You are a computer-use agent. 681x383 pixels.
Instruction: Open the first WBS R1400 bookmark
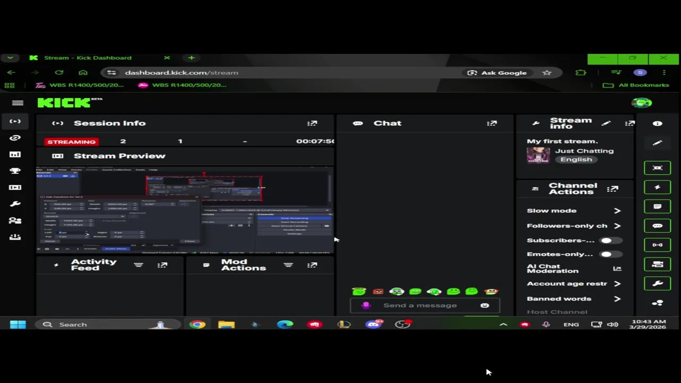click(x=79, y=85)
